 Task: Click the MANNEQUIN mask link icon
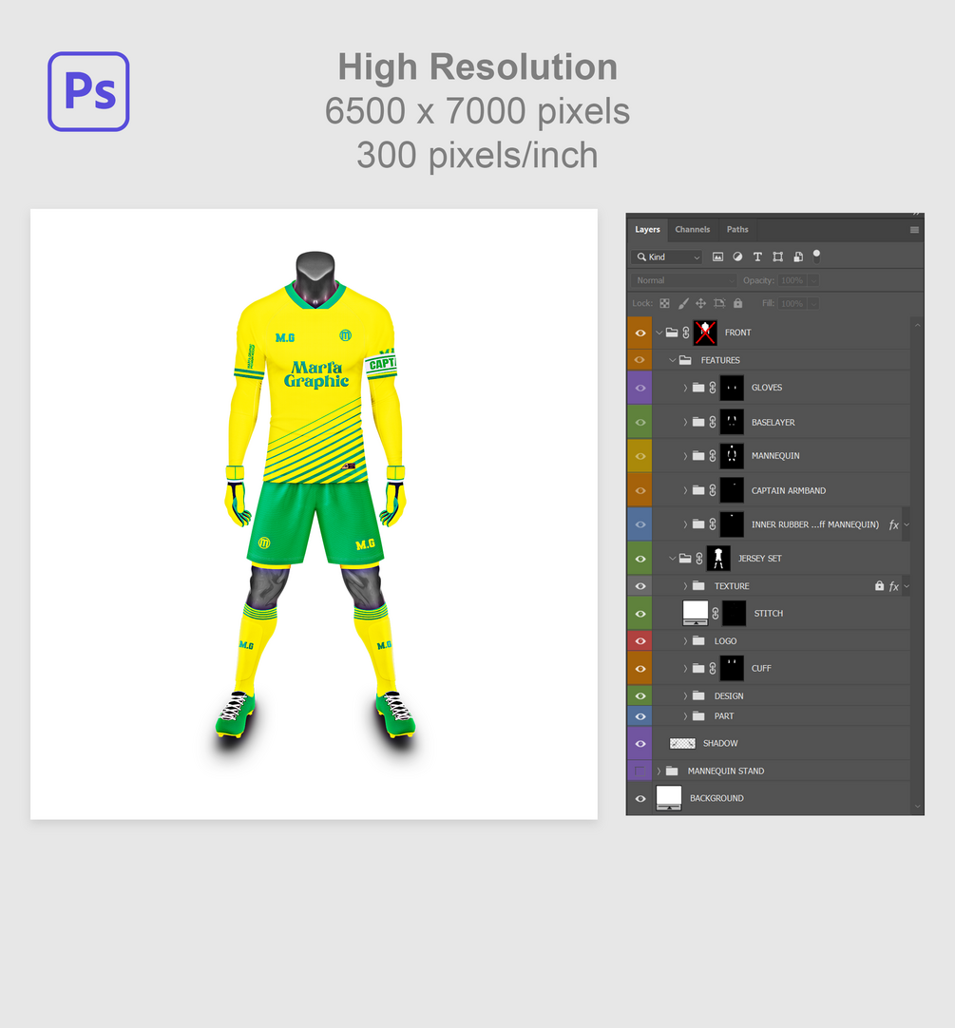[713, 456]
